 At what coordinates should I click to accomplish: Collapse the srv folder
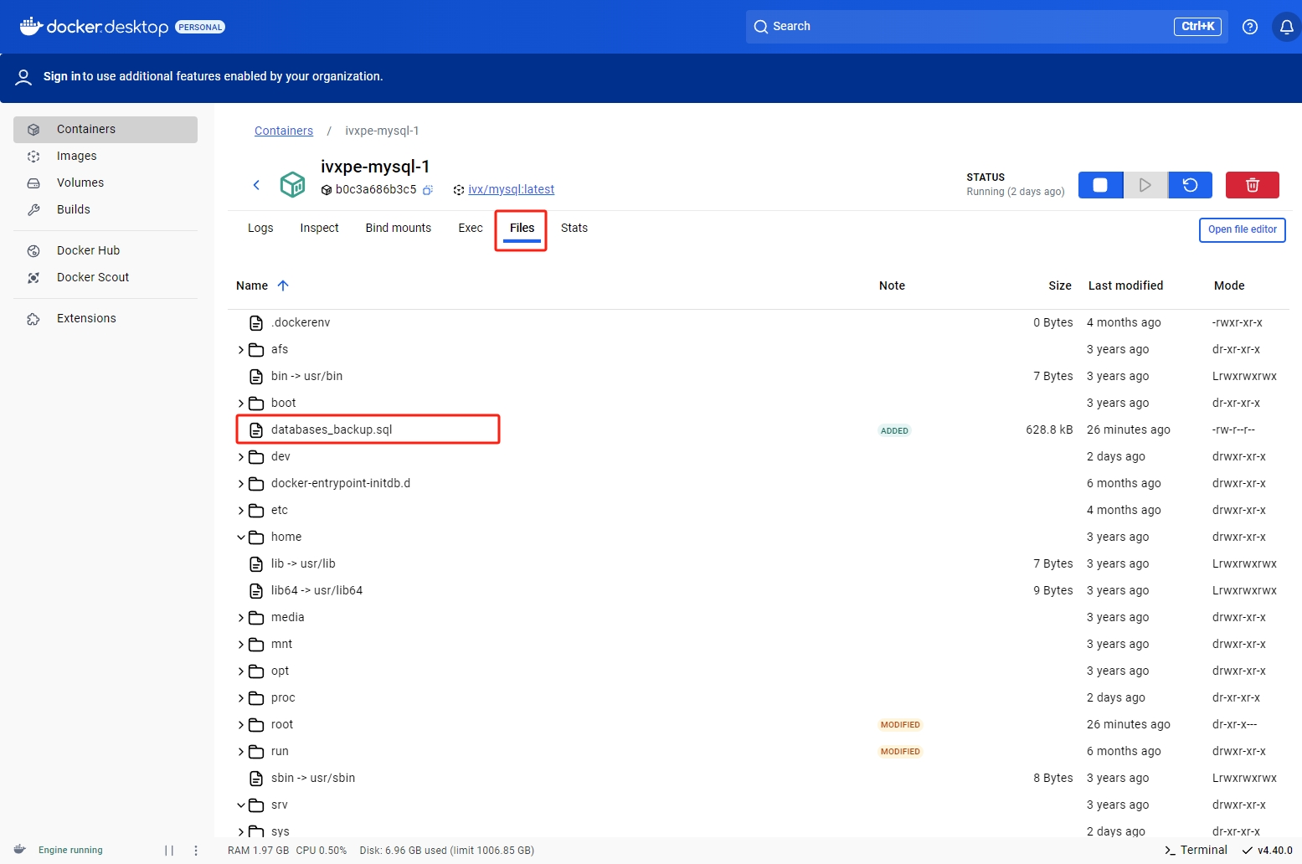[x=241, y=805]
